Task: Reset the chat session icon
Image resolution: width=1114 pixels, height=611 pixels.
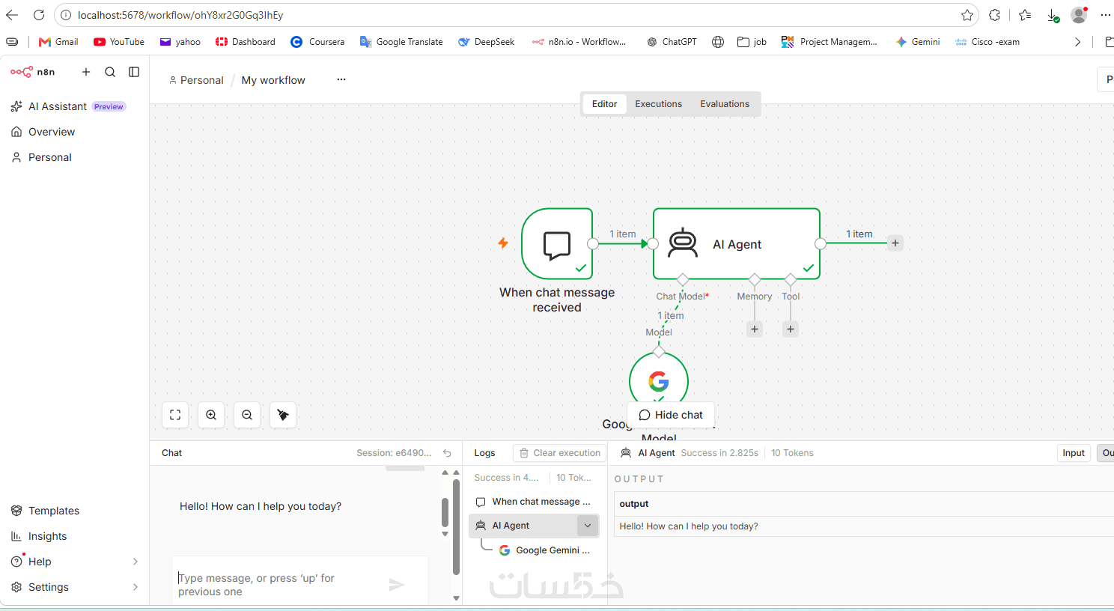Action: [x=447, y=453]
